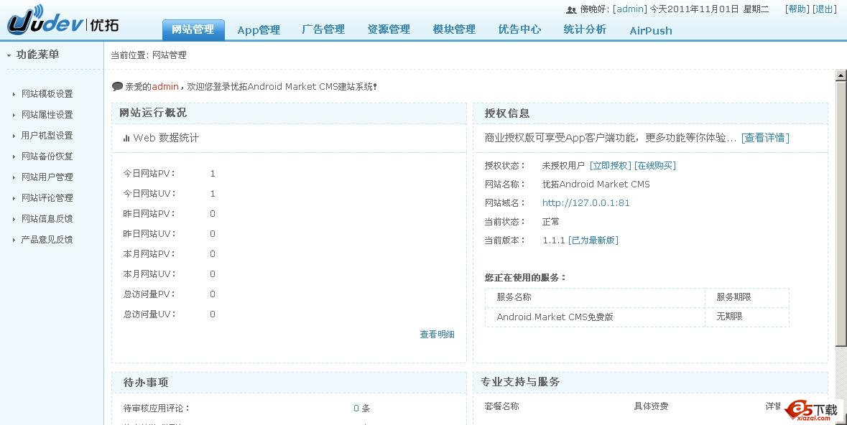
Task: Click the user avatar icon beside greeting
Action: (x=571, y=10)
